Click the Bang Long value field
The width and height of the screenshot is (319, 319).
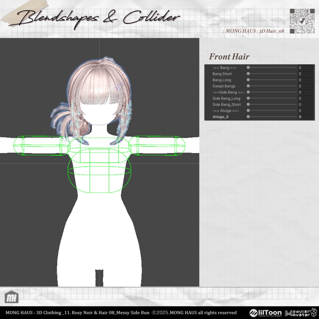tap(306, 80)
